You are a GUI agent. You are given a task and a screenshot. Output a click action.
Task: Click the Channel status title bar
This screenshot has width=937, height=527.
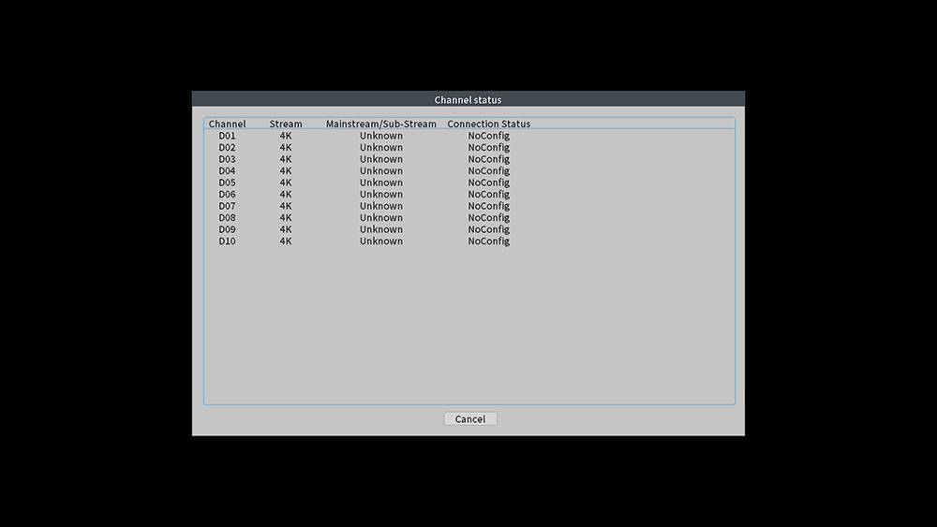coord(468,99)
